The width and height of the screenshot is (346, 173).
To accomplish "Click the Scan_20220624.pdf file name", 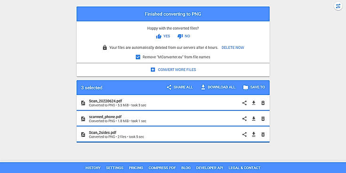I will coord(105,101).
